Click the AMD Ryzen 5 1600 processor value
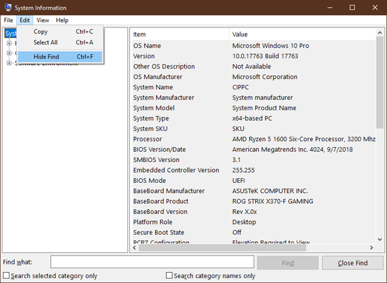This screenshot has width=387, height=283. click(304, 139)
